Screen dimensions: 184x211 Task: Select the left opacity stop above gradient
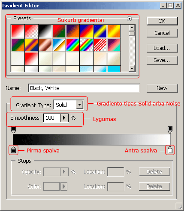13,130
